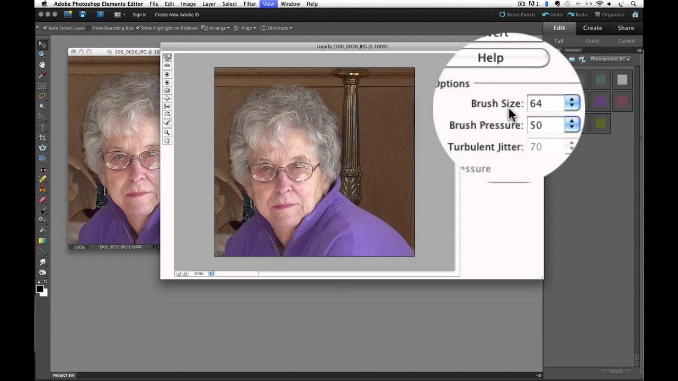Switch to Quick edit mode

tap(592, 41)
